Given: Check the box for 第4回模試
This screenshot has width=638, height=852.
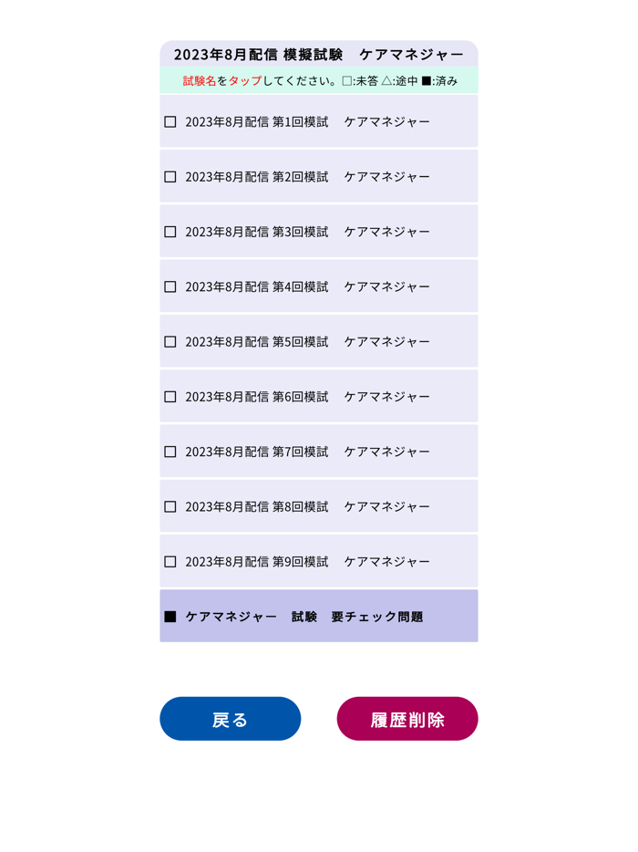Looking at the screenshot, I should click(170, 286).
